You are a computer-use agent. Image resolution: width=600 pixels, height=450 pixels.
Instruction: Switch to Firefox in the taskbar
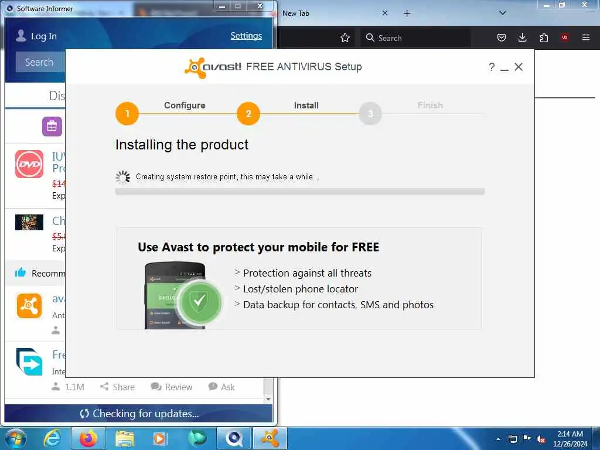pos(88,439)
